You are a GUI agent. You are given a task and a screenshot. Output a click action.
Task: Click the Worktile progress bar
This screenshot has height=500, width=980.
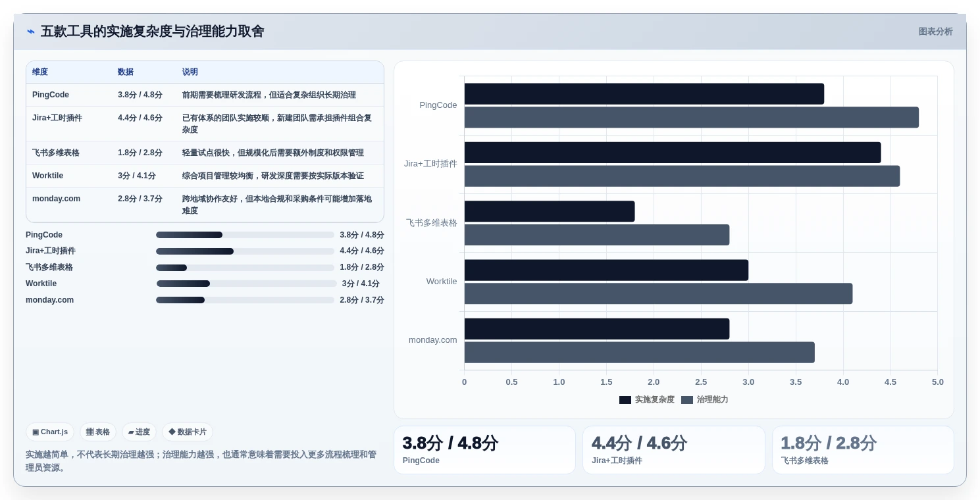click(246, 284)
